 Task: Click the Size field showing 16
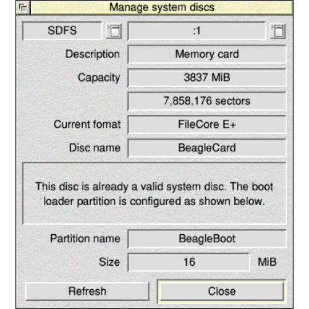point(189,262)
